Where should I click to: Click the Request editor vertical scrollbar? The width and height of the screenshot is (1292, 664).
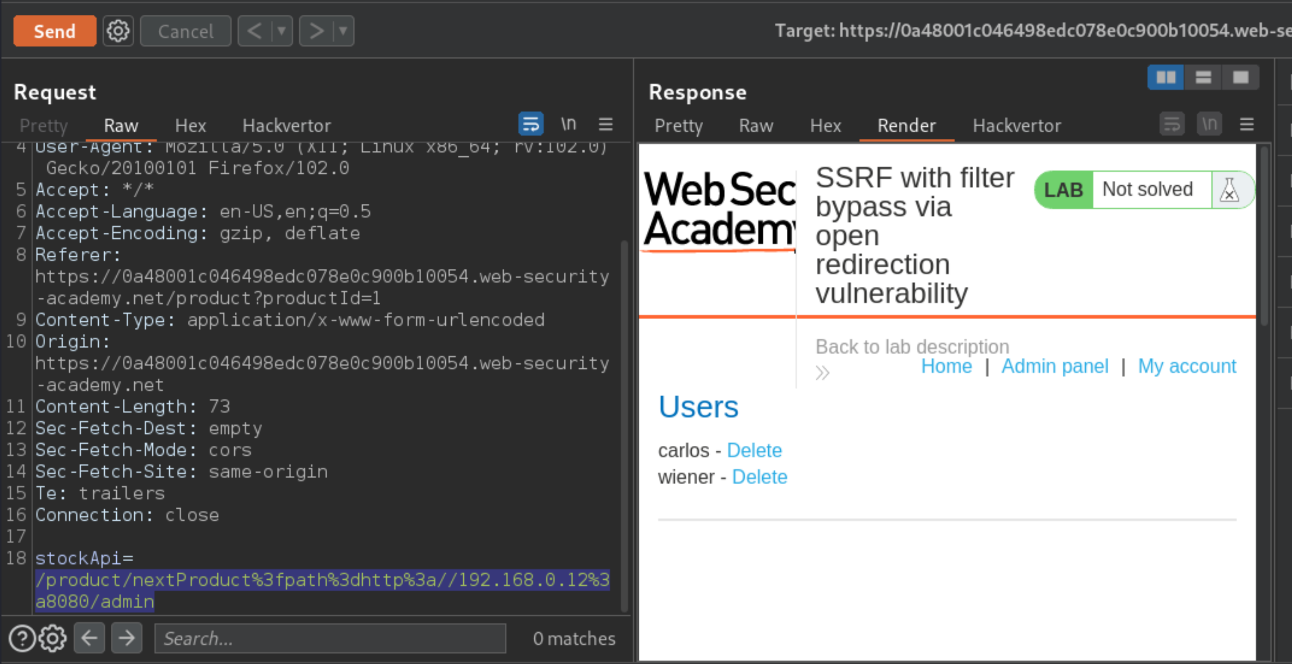[624, 426]
